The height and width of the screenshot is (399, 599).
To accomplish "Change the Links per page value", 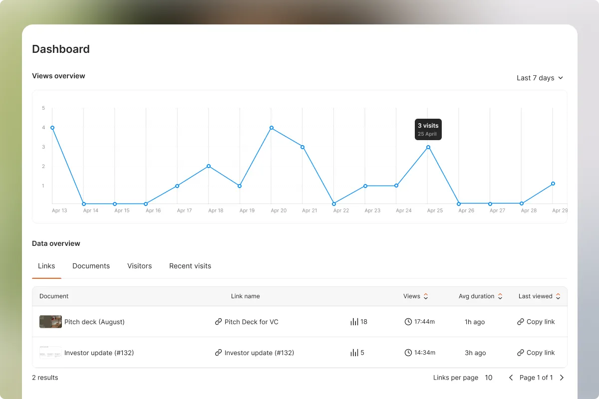I will point(488,378).
